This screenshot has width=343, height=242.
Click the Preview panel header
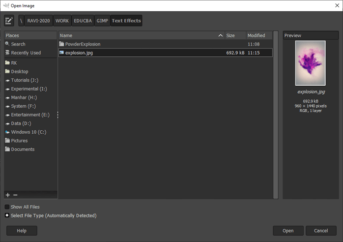pos(311,35)
